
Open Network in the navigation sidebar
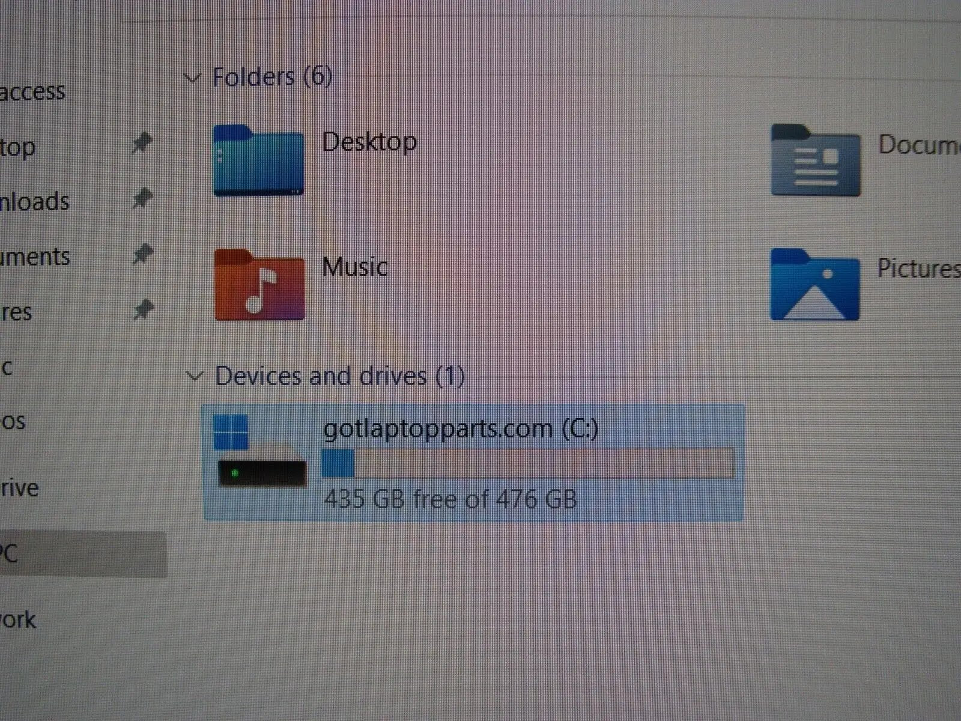tap(18, 619)
